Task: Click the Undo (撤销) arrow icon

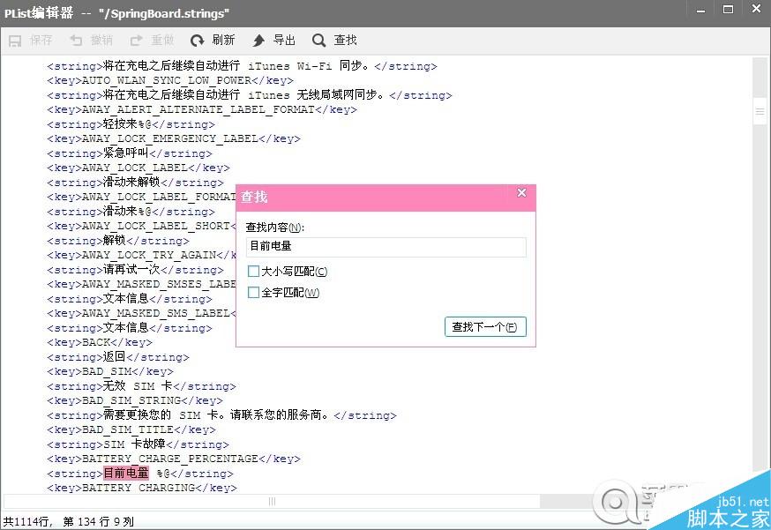Action: click(76, 41)
